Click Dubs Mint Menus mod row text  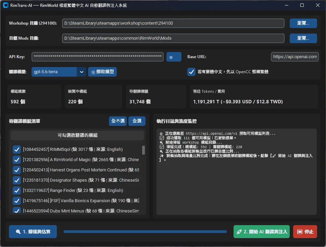pos(81,211)
